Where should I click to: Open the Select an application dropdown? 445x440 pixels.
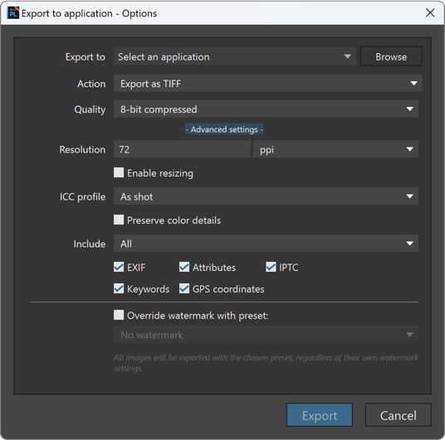pos(235,56)
